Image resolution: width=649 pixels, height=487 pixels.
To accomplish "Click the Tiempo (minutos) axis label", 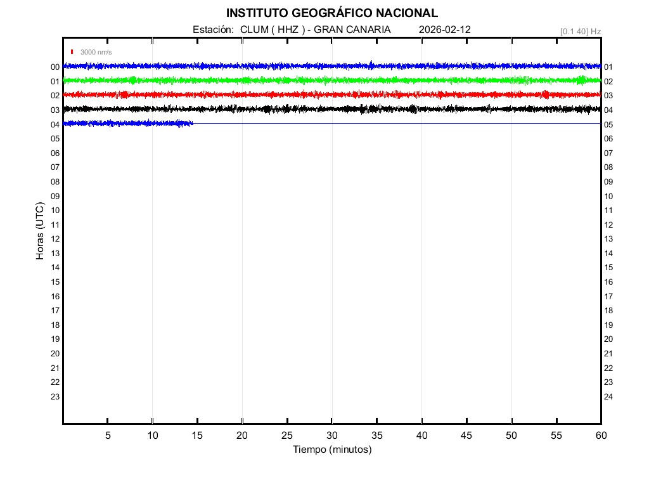I will (331, 450).
